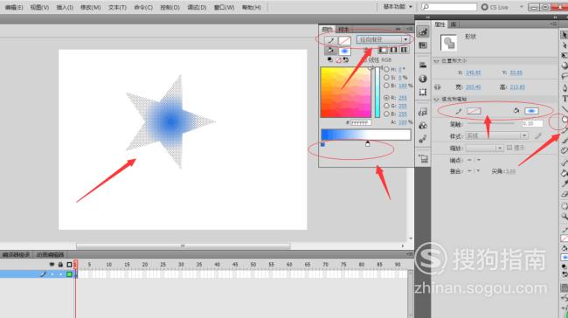Switch to the Motion Editor tab
Screen dimensions: 568x318
pos(50,255)
